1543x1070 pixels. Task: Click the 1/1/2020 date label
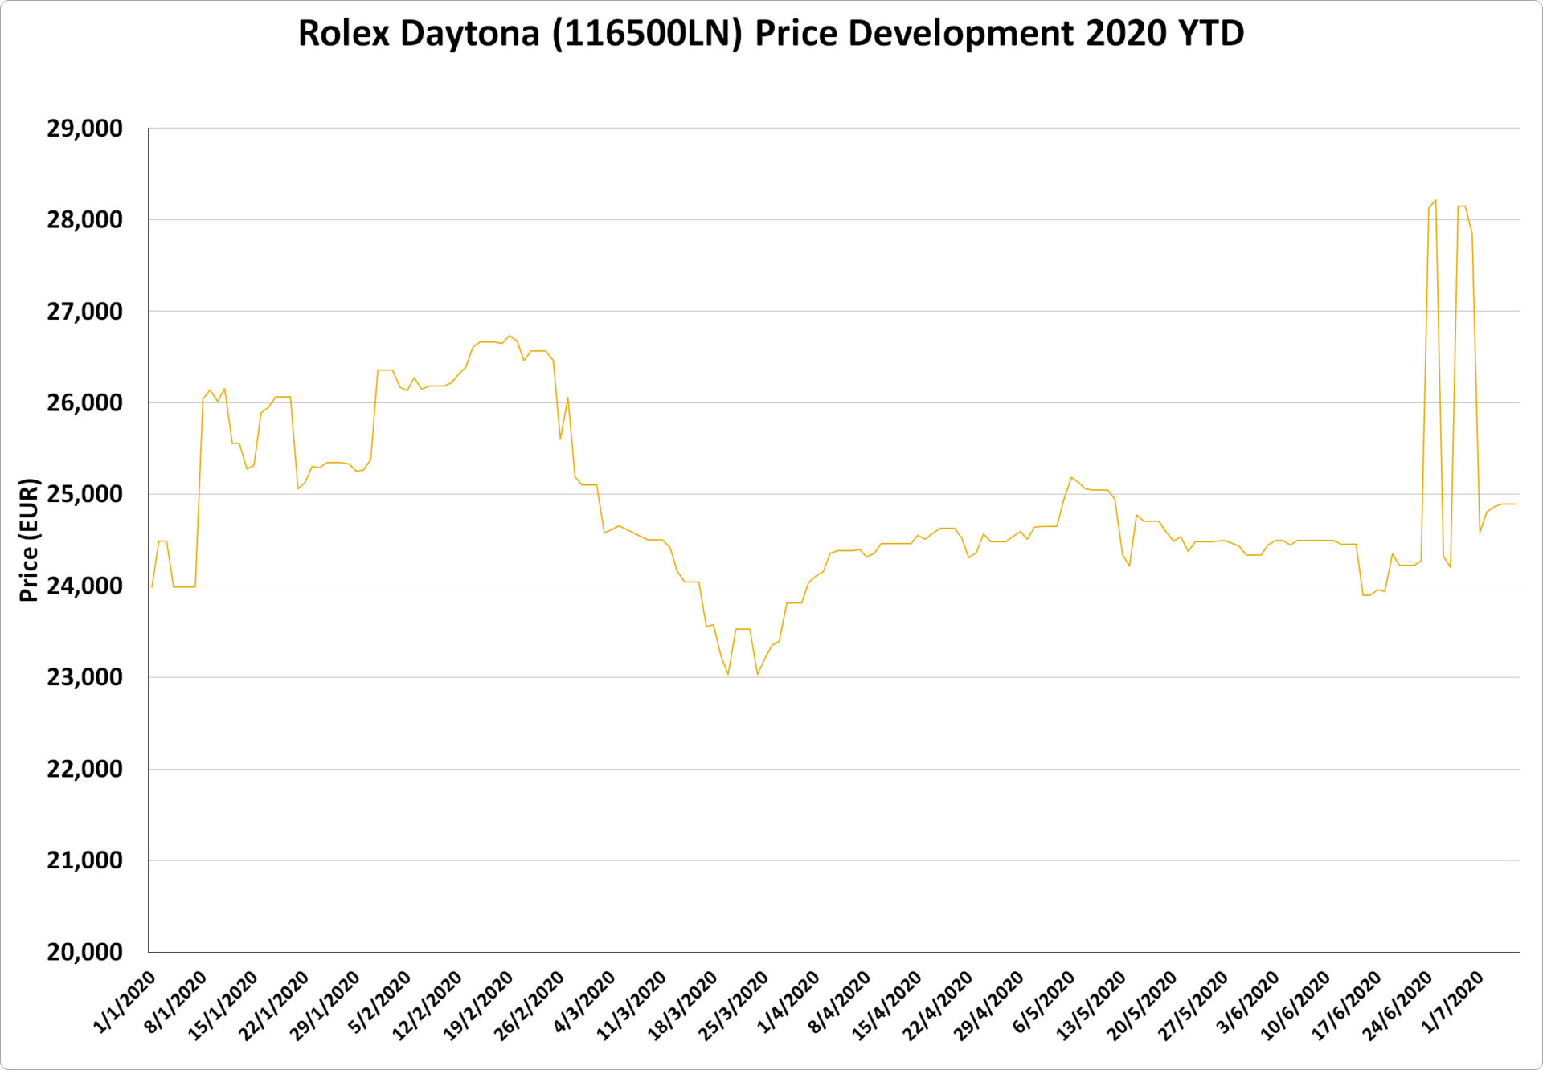tap(125, 1002)
